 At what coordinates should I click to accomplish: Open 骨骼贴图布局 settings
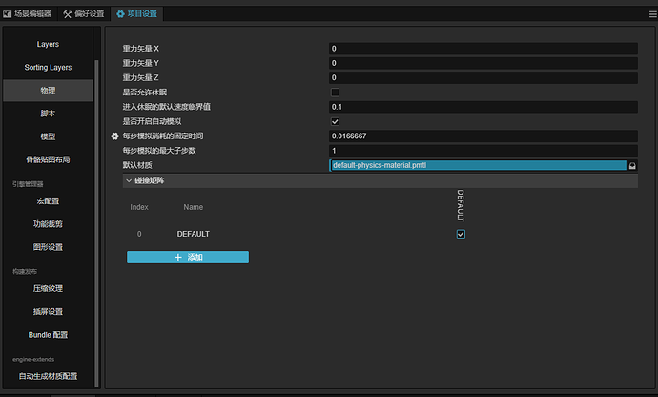tap(48, 159)
